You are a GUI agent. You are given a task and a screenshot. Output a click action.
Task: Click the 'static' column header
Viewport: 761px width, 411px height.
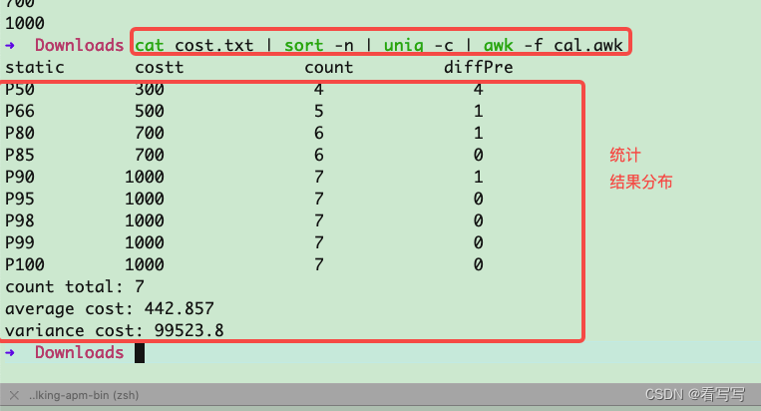35,67
